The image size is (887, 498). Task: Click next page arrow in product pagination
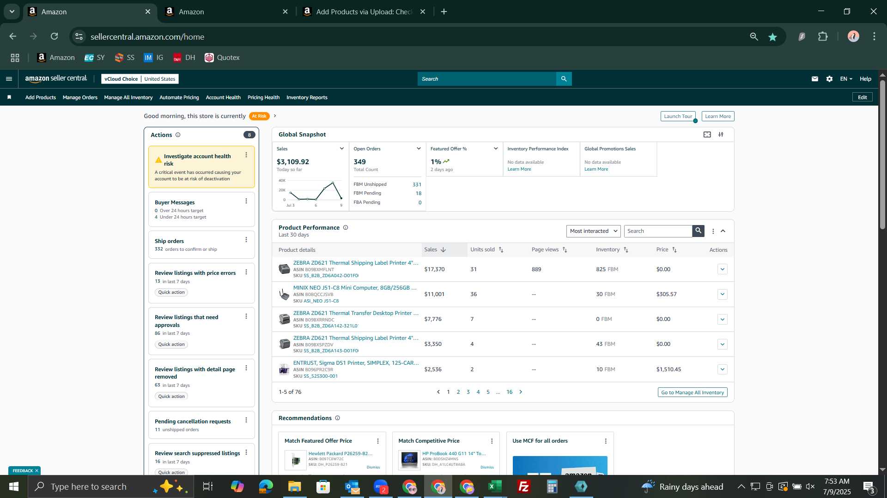pos(521,392)
